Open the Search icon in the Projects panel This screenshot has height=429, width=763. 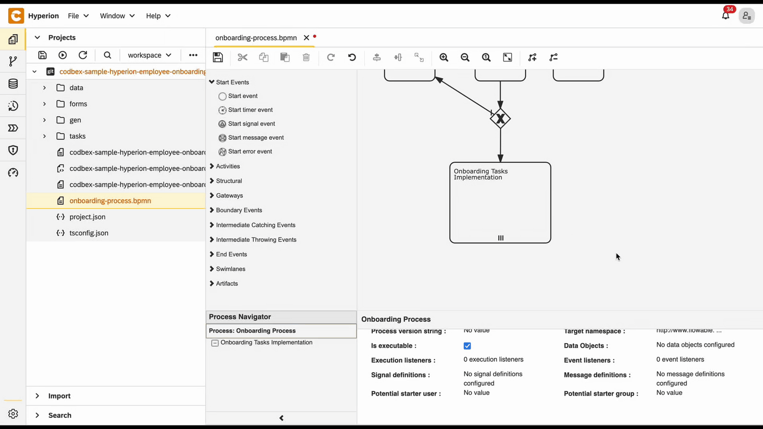[x=107, y=55]
